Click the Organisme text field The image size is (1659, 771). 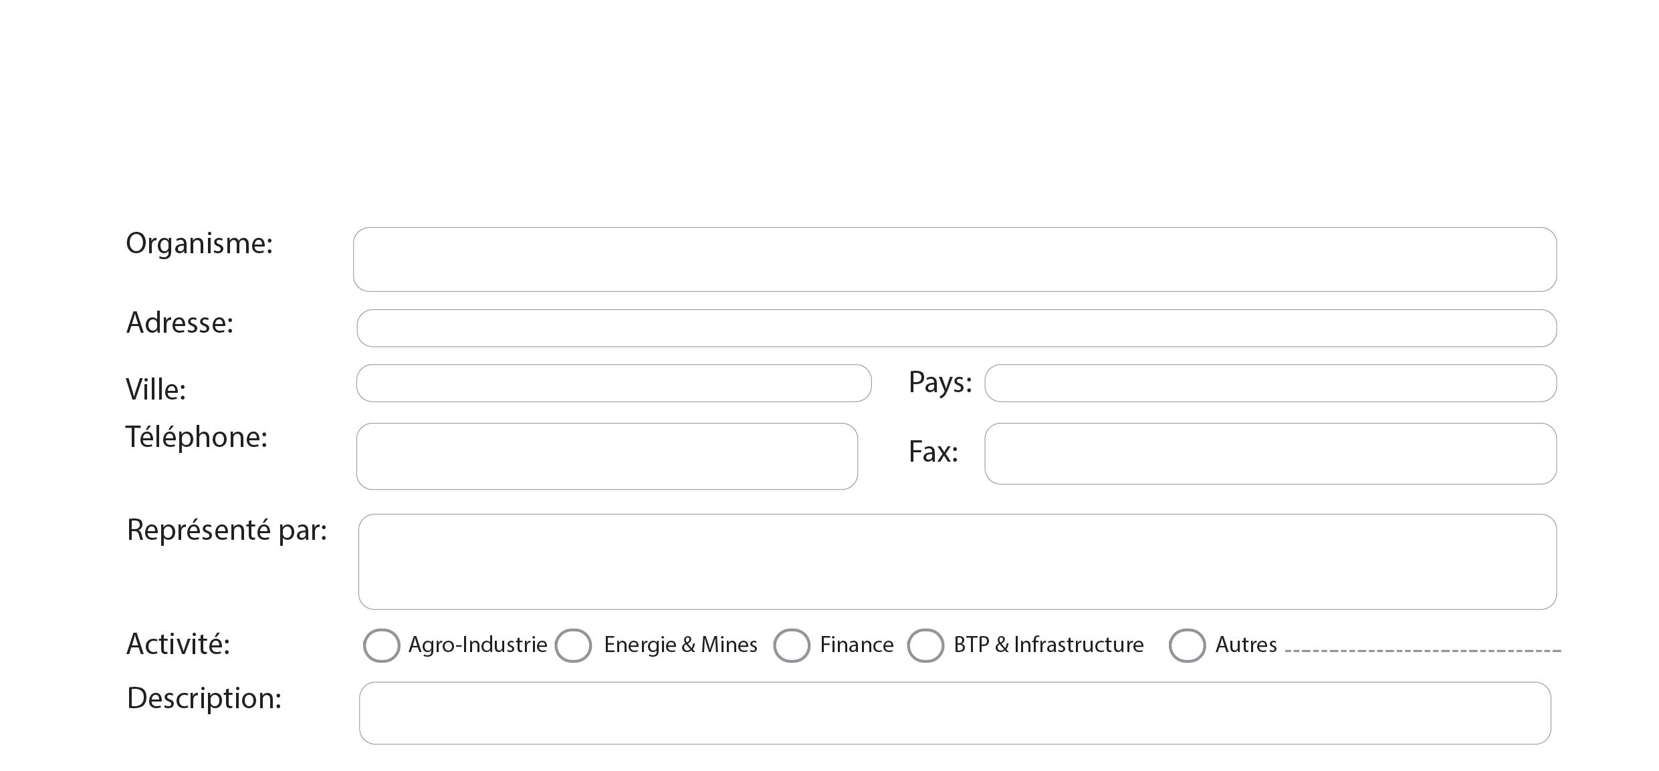coord(954,259)
